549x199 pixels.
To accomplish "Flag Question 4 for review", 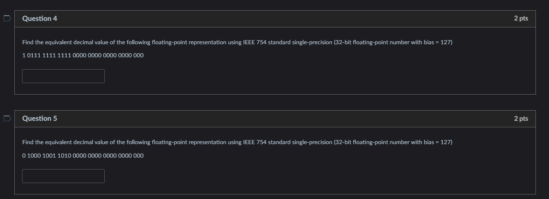I will pyautogui.click(x=7, y=18).
